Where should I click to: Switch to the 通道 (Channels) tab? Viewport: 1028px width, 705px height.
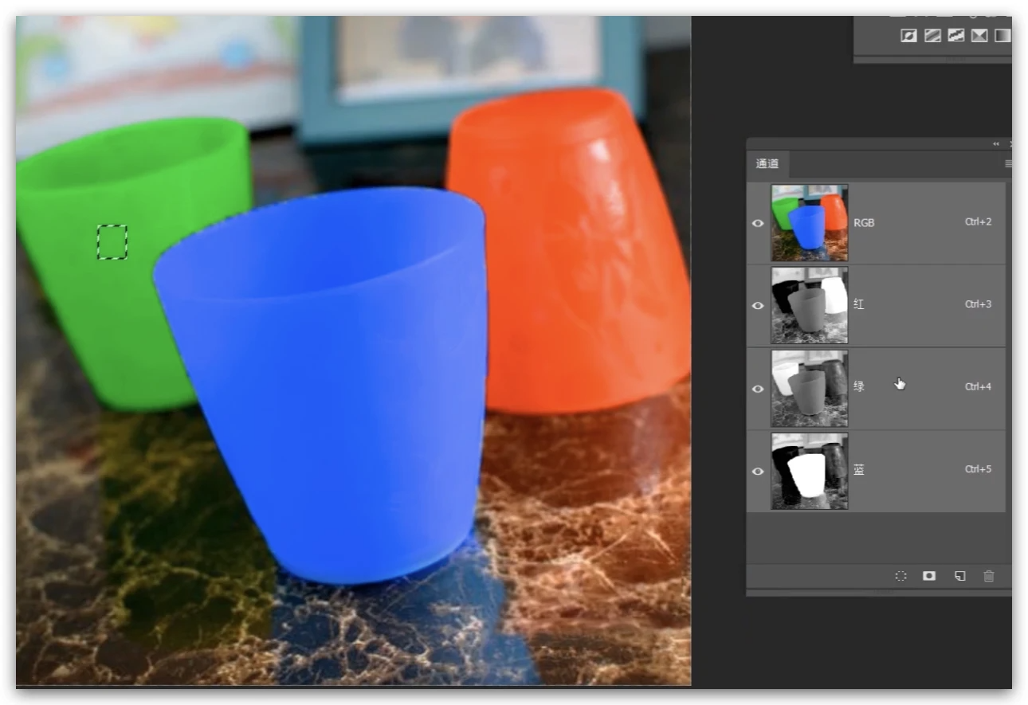pyautogui.click(x=767, y=164)
